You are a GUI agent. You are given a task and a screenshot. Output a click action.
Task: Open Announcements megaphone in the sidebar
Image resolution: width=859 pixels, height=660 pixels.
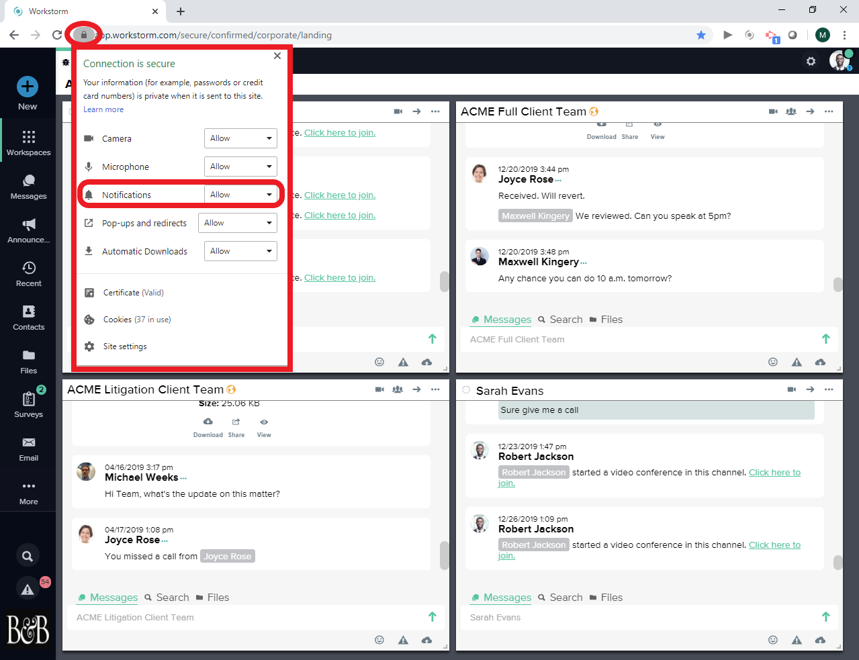click(x=28, y=230)
